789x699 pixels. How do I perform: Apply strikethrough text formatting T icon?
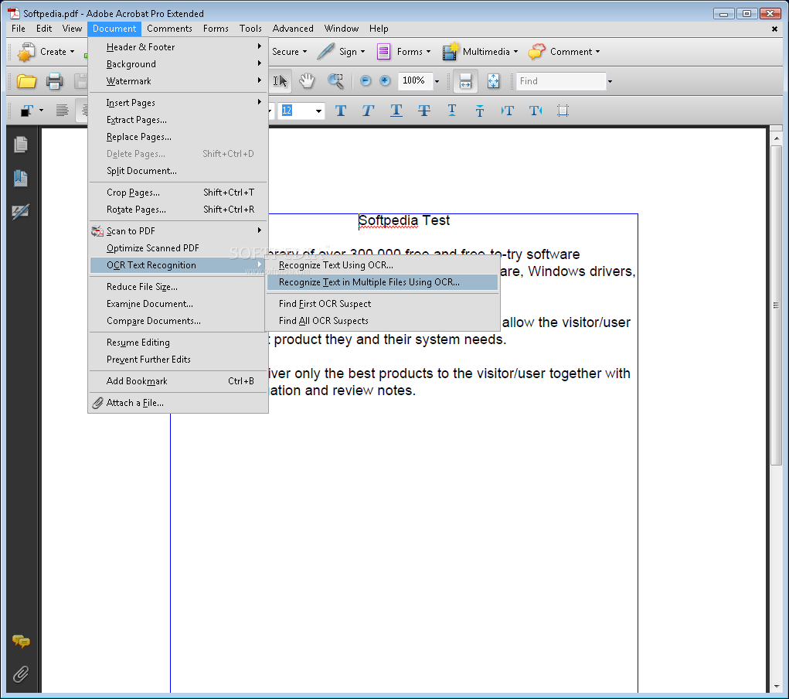pos(424,111)
